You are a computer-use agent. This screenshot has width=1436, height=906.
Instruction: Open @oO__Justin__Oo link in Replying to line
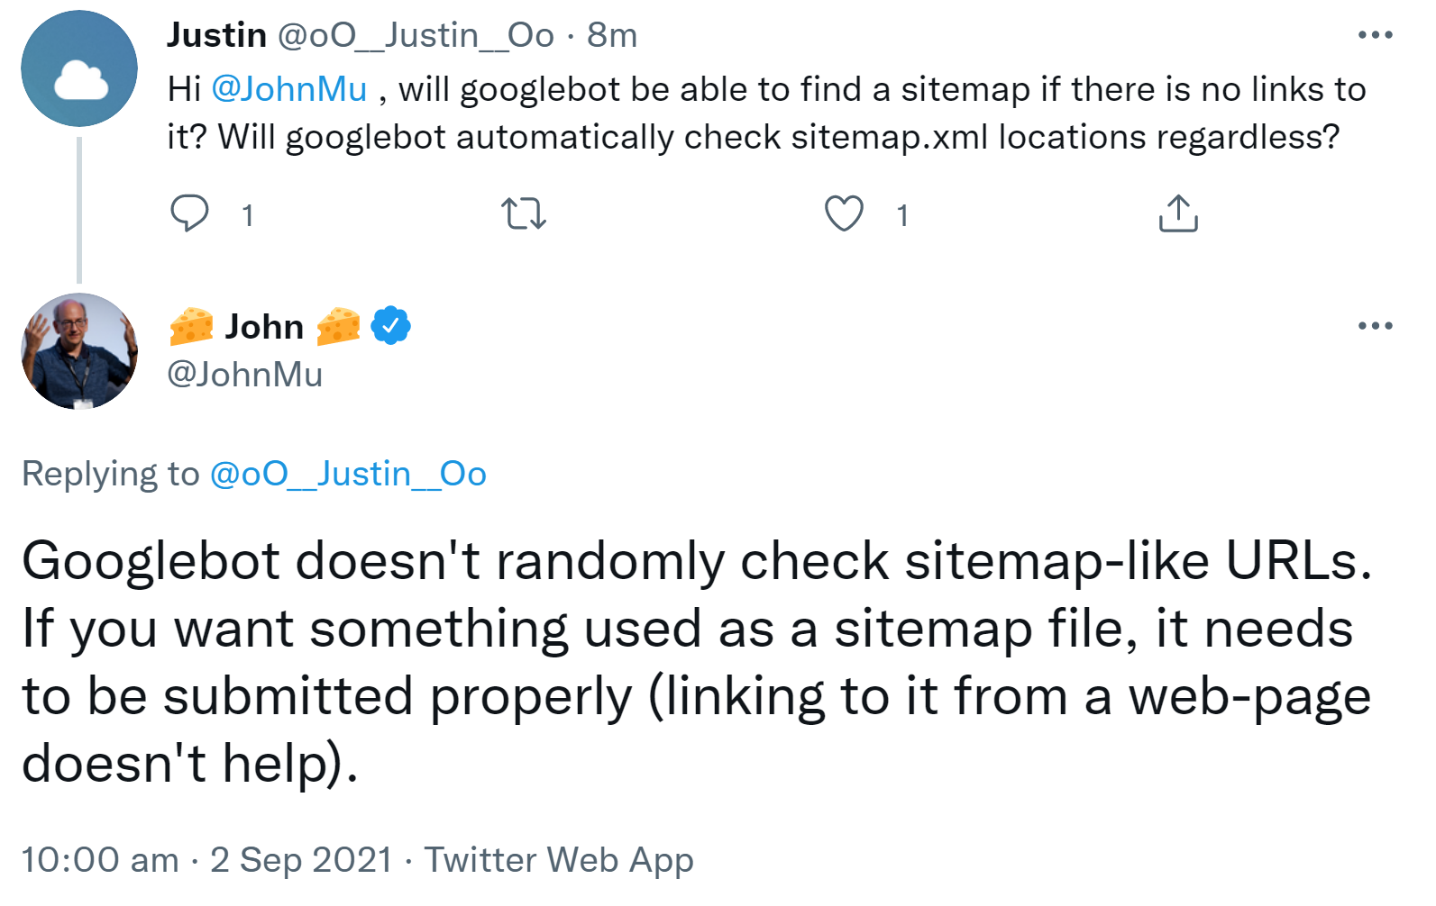pos(348,474)
